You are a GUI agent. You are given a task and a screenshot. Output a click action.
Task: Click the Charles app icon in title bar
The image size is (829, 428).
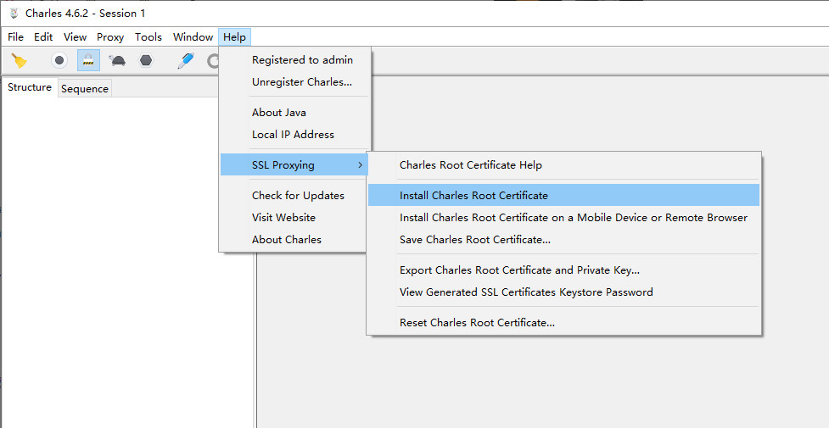[x=14, y=14]
